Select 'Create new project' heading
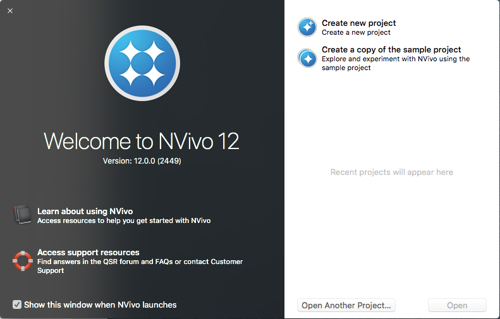 pos(359,23)
